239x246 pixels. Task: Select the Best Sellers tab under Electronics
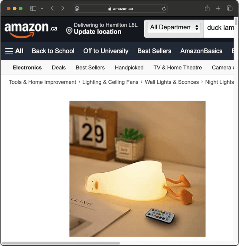point(90,68)
